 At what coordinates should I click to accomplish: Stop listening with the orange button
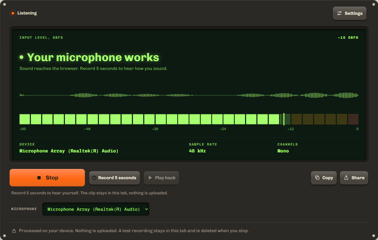click(x=47, y=178)
